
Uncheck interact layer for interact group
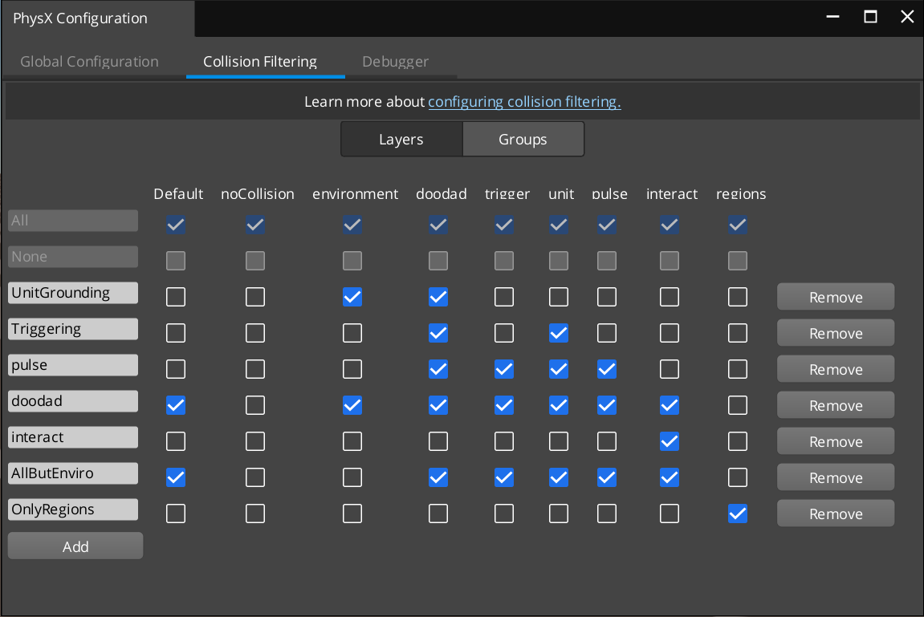click(670, 441)
